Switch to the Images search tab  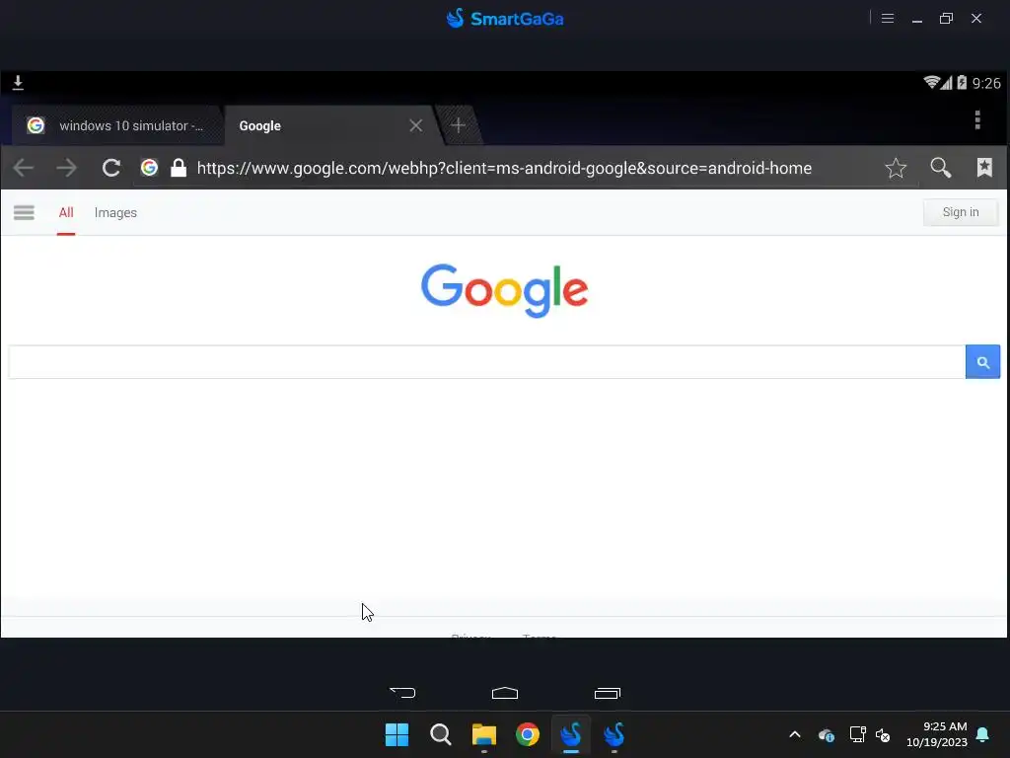[x=116, y=213]
